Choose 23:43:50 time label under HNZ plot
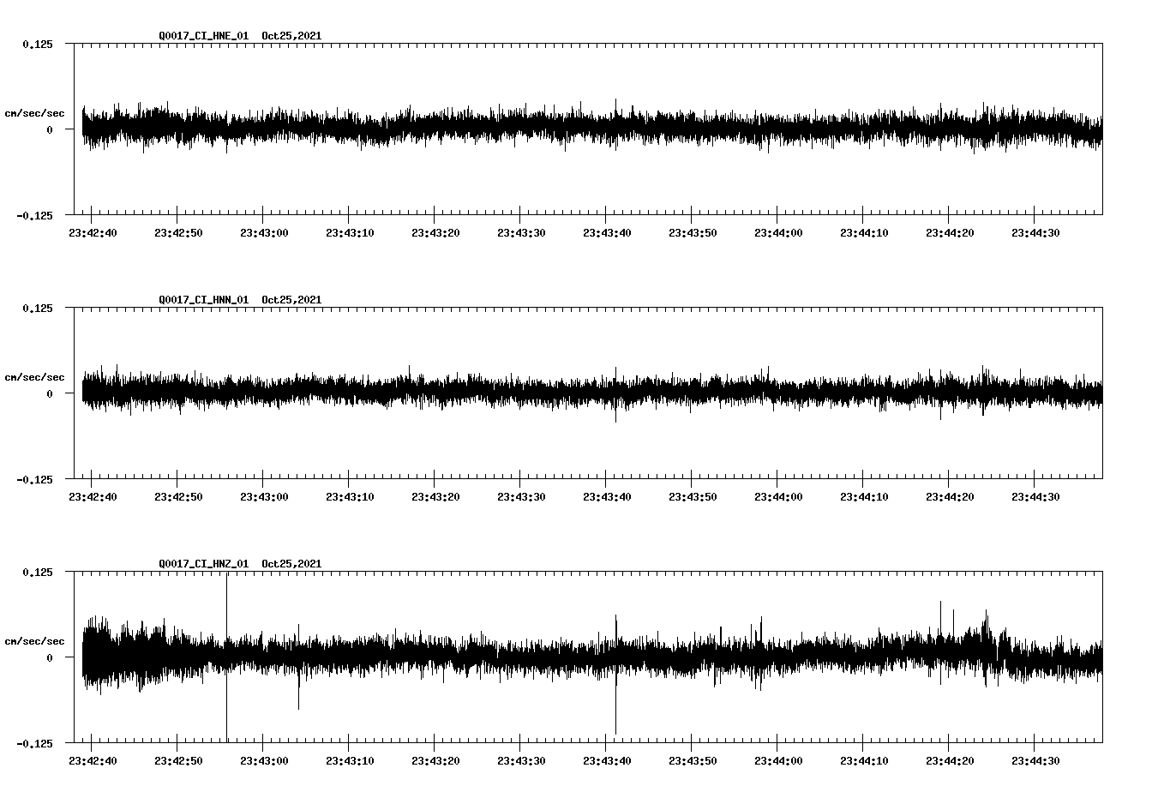The image size is (1164, 792). coord(693,761)
